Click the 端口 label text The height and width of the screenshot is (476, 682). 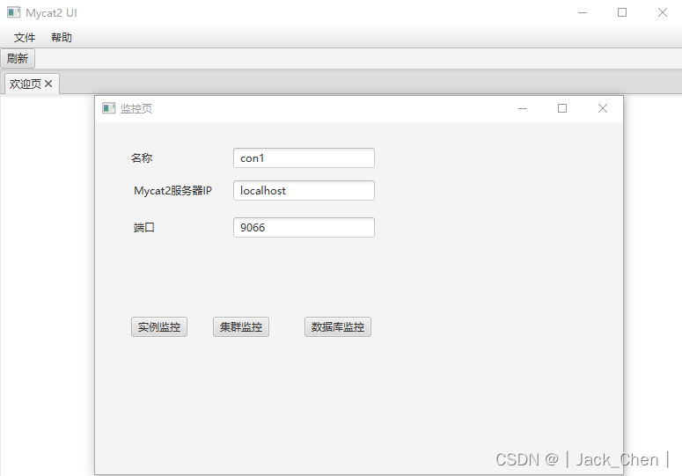144,227
